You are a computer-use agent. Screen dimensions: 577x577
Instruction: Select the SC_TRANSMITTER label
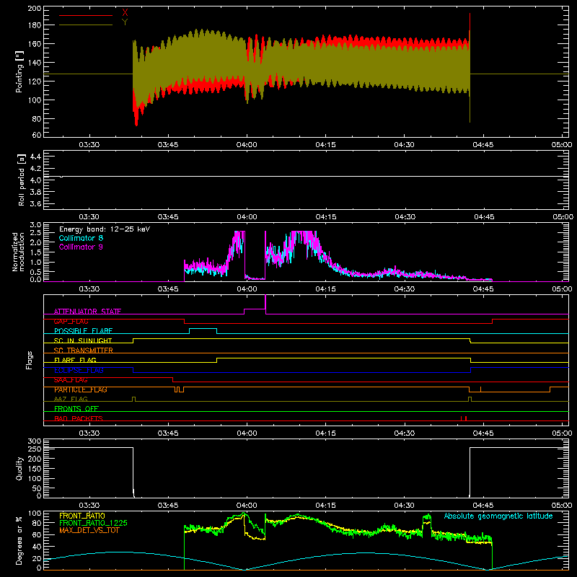(83, 351)
